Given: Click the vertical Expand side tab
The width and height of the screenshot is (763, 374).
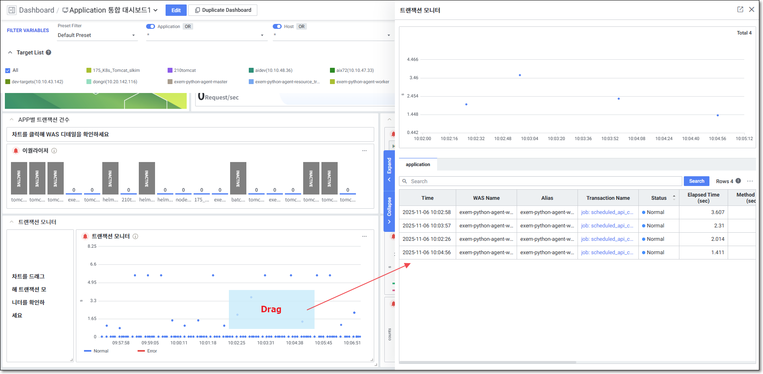Looking at the screenshot, I should [389, 169].
